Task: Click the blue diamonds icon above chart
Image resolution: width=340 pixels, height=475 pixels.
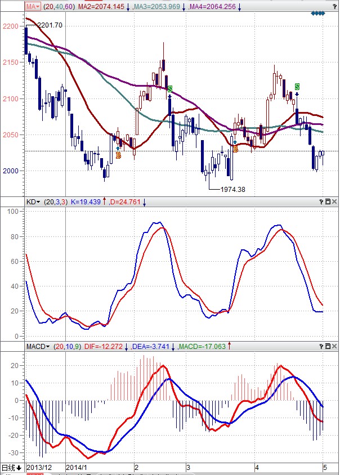Action: coord(318,14)
